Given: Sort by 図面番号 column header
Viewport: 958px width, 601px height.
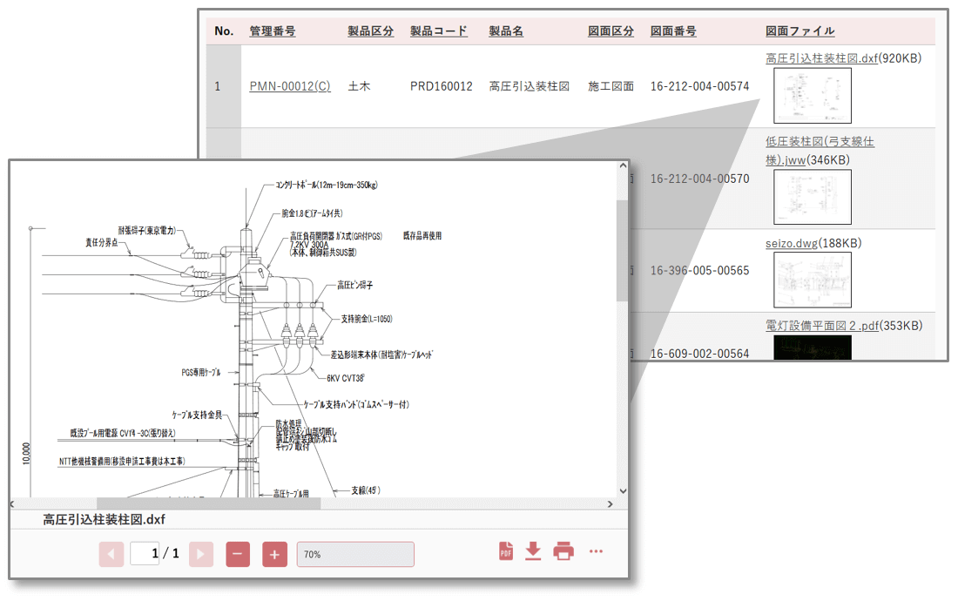Looking at the screenshot, I should (x=672, y=31).
